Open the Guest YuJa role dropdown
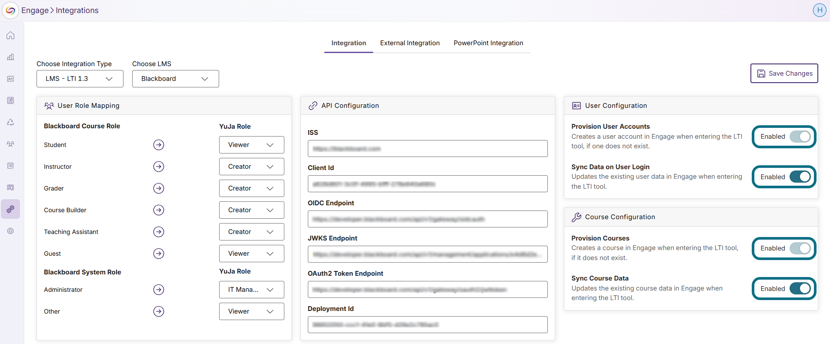Screen dimensions: 830x344 click(252, 254)
